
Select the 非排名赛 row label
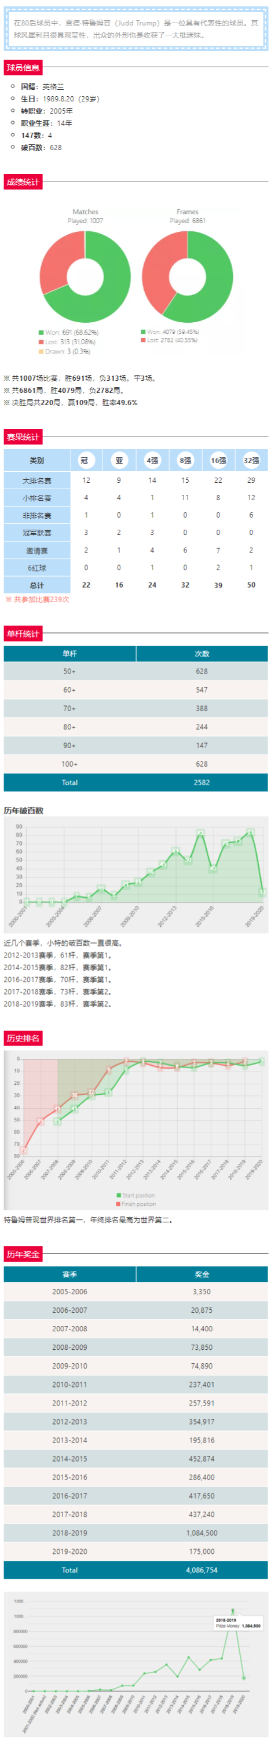[37, 516]
